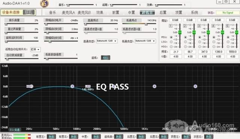Click the band 5 green gain fader
The height and width of the screenshot is (139, 240).
pyautogui.click(x=237, y=32)
